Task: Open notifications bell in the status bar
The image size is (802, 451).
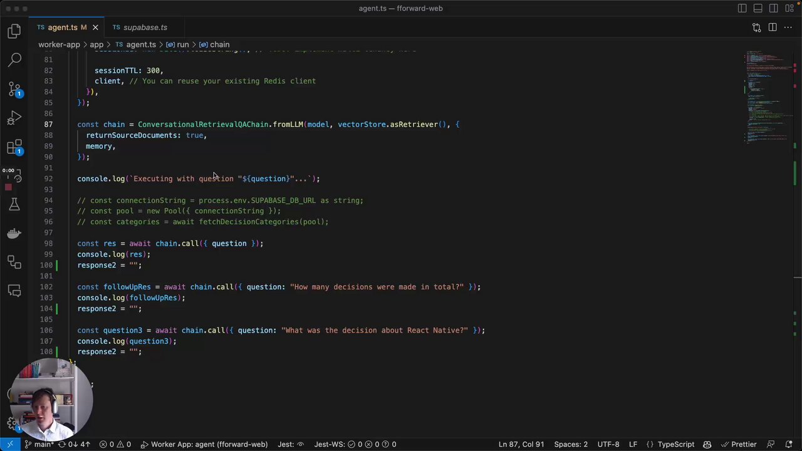Action: click(x=789, y=444)
